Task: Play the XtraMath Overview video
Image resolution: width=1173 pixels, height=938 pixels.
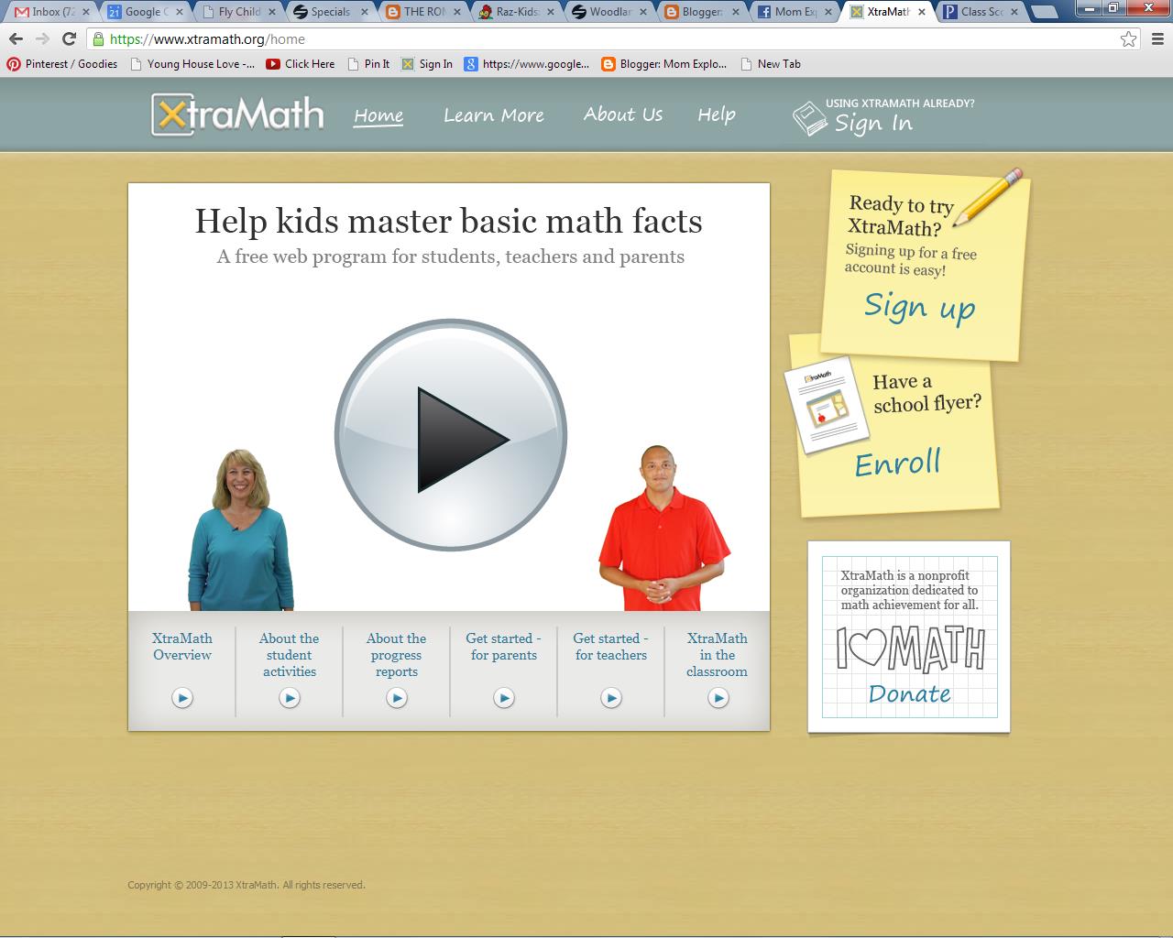Action: pos(182,698)
